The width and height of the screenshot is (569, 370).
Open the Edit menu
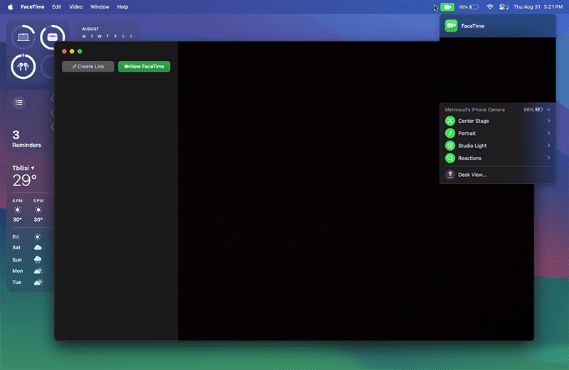point(57,7)
